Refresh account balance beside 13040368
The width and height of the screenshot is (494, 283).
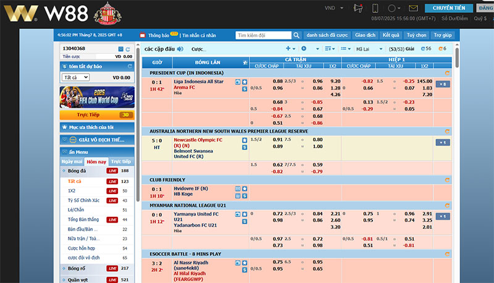coord(128,49)
